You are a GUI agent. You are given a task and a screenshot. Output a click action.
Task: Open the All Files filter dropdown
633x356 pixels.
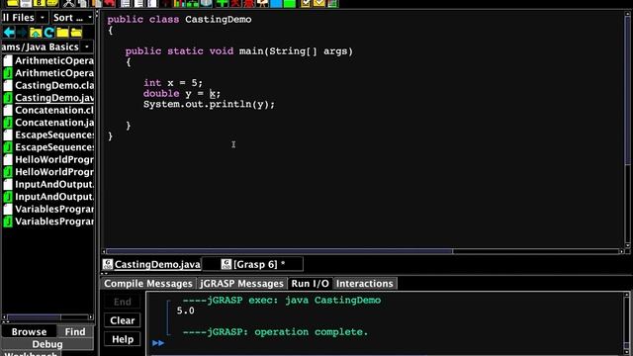[25, 18]
